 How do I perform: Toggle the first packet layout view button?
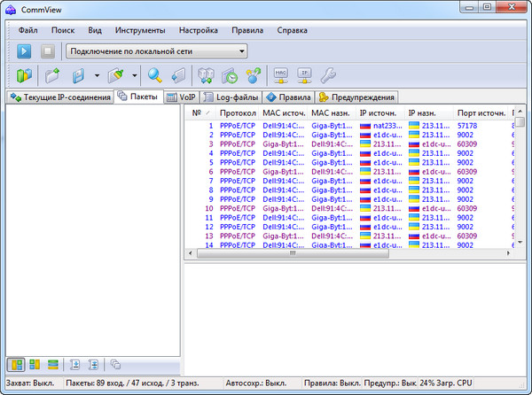click(17, 364)
